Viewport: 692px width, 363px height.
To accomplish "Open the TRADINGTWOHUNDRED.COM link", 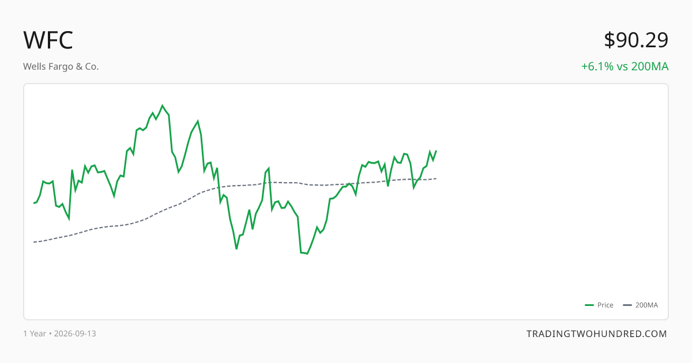I will coord(597,334).
